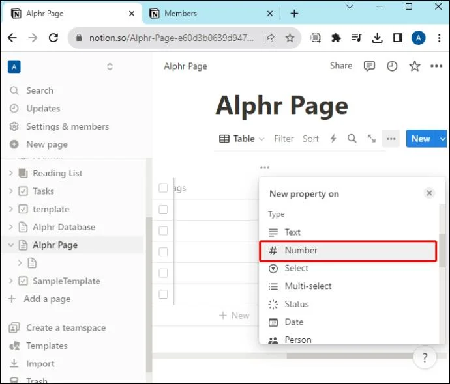Open the untitled subpage under Alphr Page
This screenshot has width=450, height=384.
[x=32, y=263]
